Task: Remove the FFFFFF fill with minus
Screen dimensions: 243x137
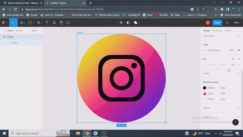Action: [238, 65]
